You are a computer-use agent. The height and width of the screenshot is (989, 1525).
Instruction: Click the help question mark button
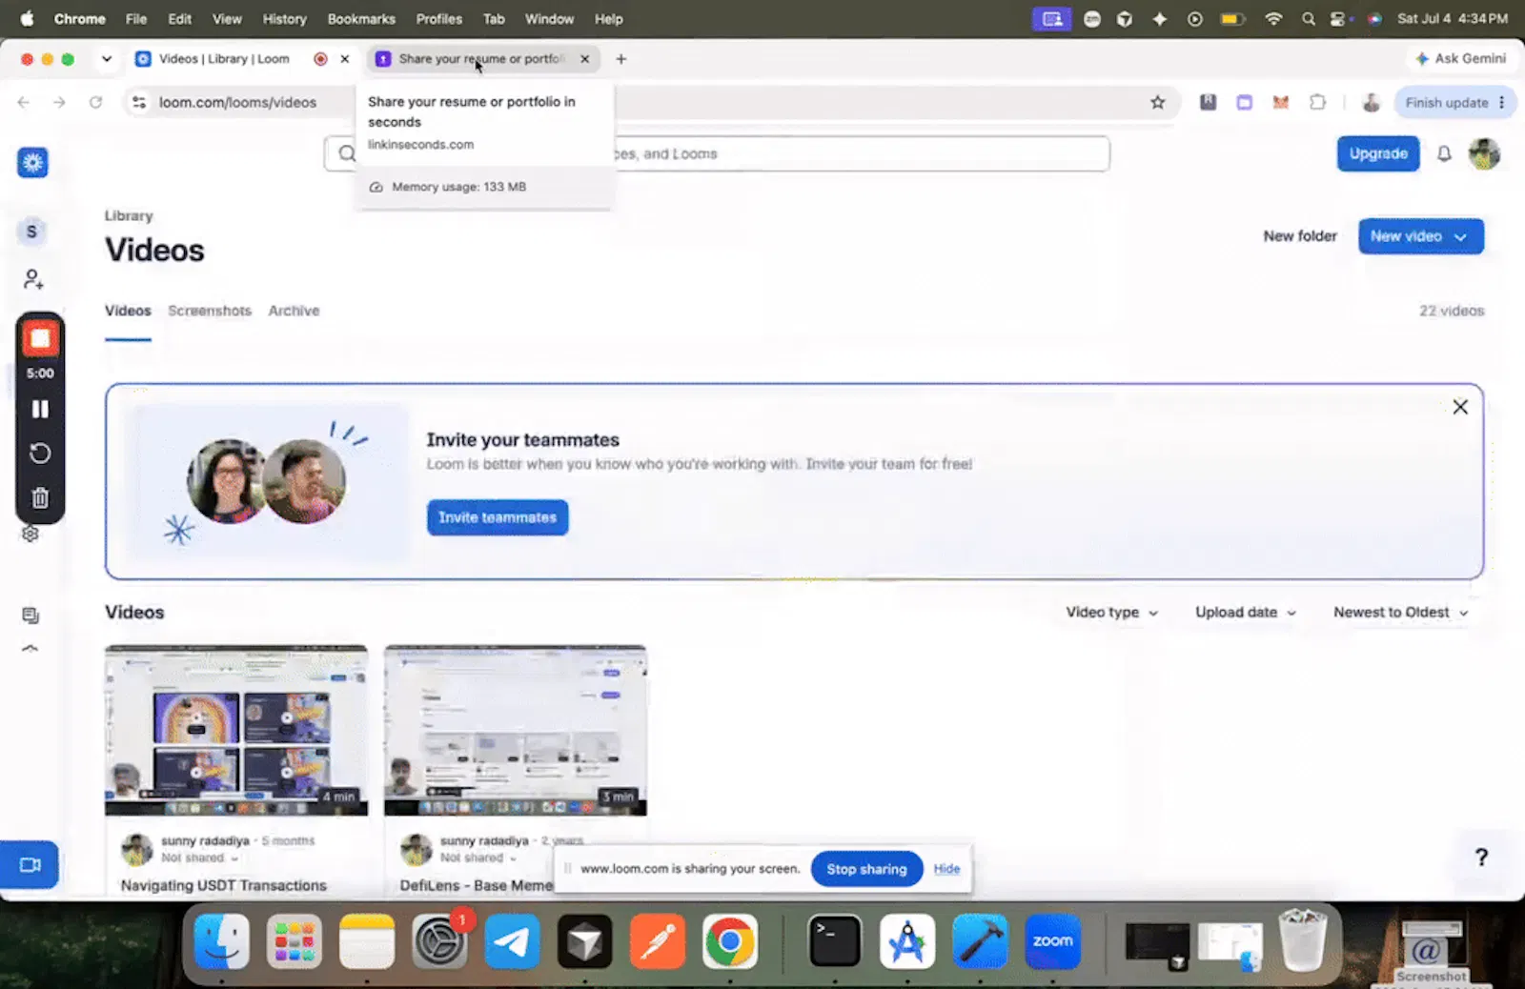click(x=1481, y=858)
